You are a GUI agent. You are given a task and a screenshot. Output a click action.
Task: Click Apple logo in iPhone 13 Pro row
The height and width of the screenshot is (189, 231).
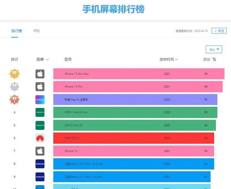40,87
